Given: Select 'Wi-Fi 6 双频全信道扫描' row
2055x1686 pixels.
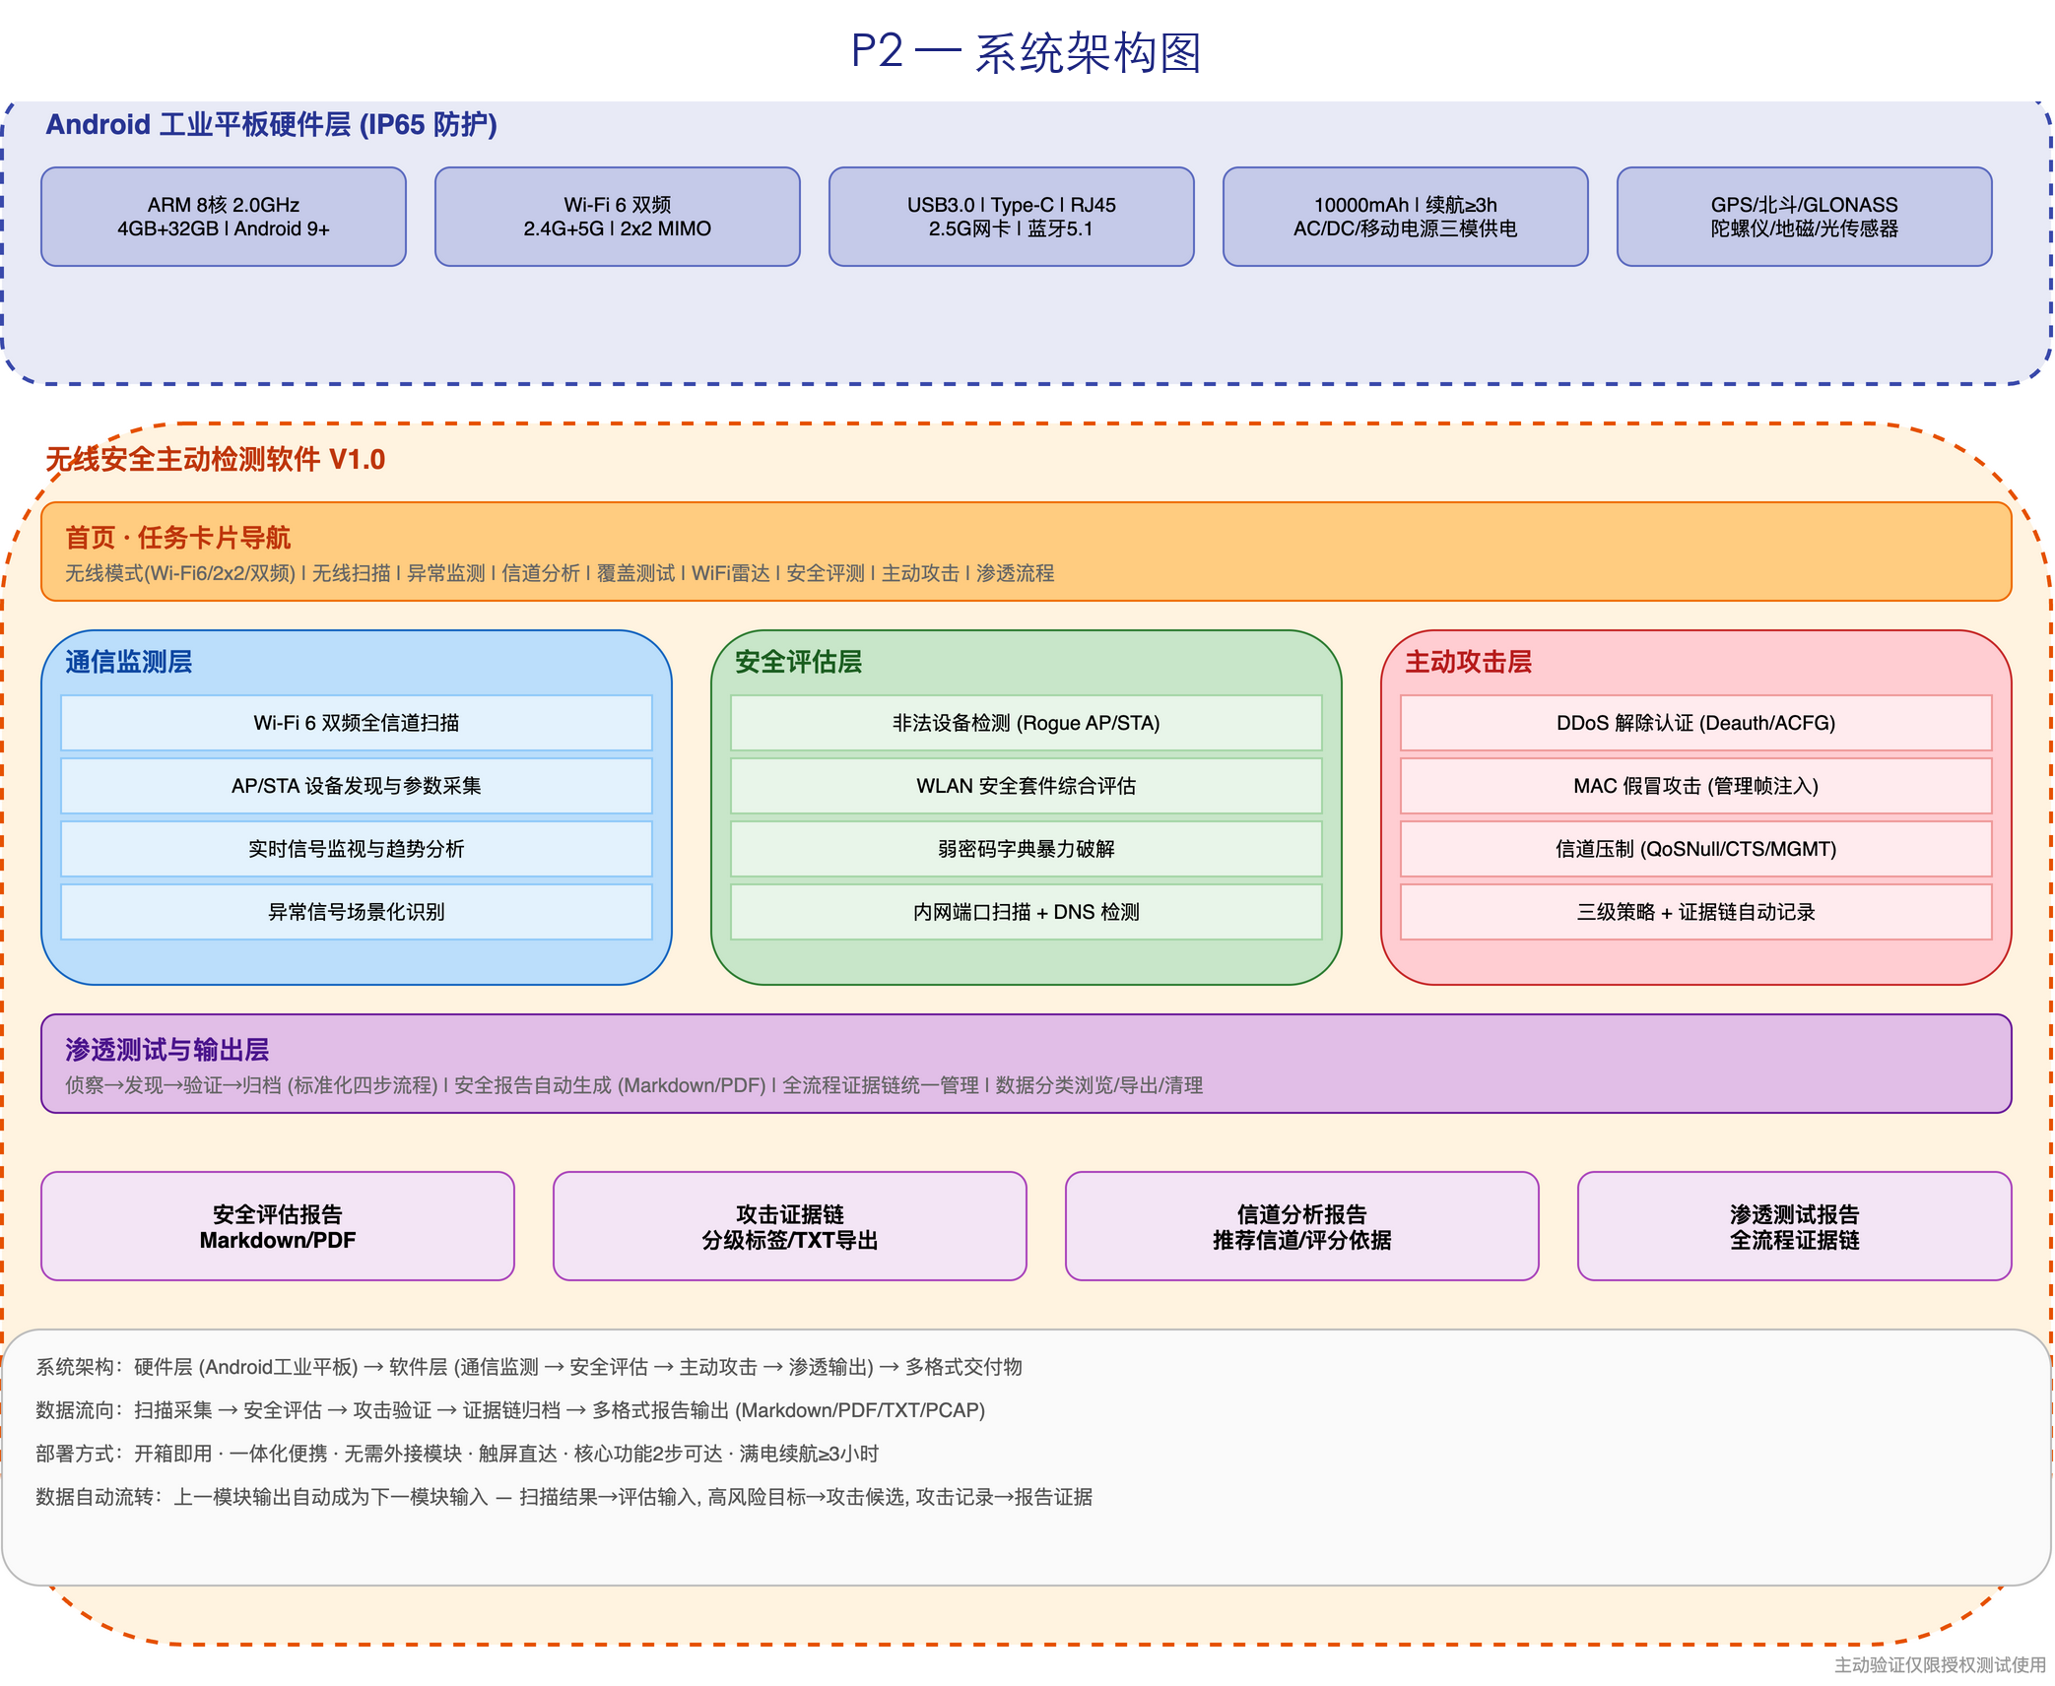Looking at the screenshot, I should pos(357,723).
